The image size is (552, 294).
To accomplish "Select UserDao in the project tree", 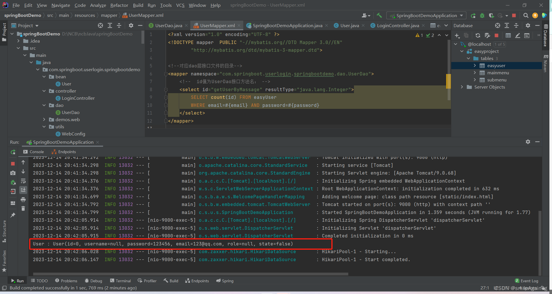I will (x=70, y=112).
